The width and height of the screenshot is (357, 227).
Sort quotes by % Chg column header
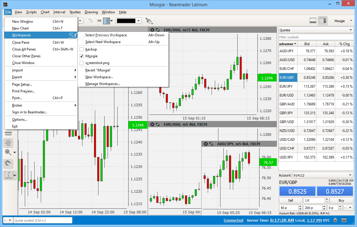(x=344, y=44)
